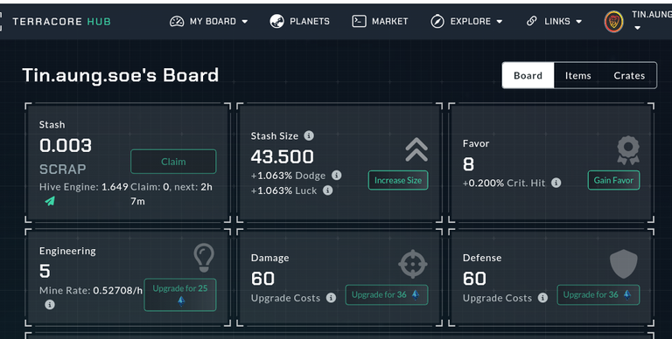
Task: Click the Gain Favor button
Action: (613, 180)
